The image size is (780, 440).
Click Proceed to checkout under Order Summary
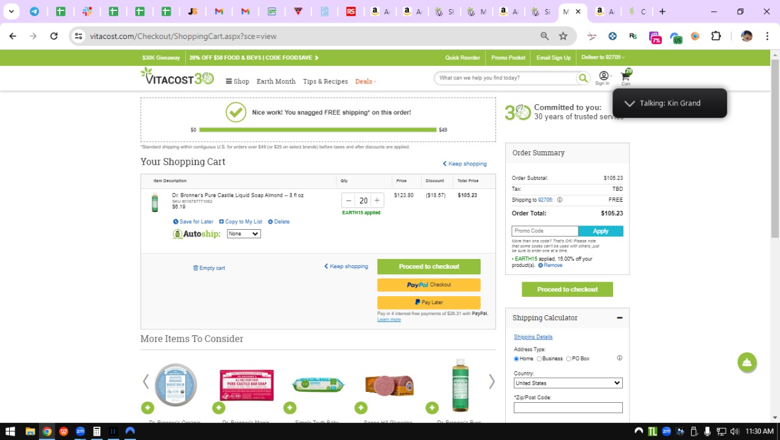pos(567,289)
